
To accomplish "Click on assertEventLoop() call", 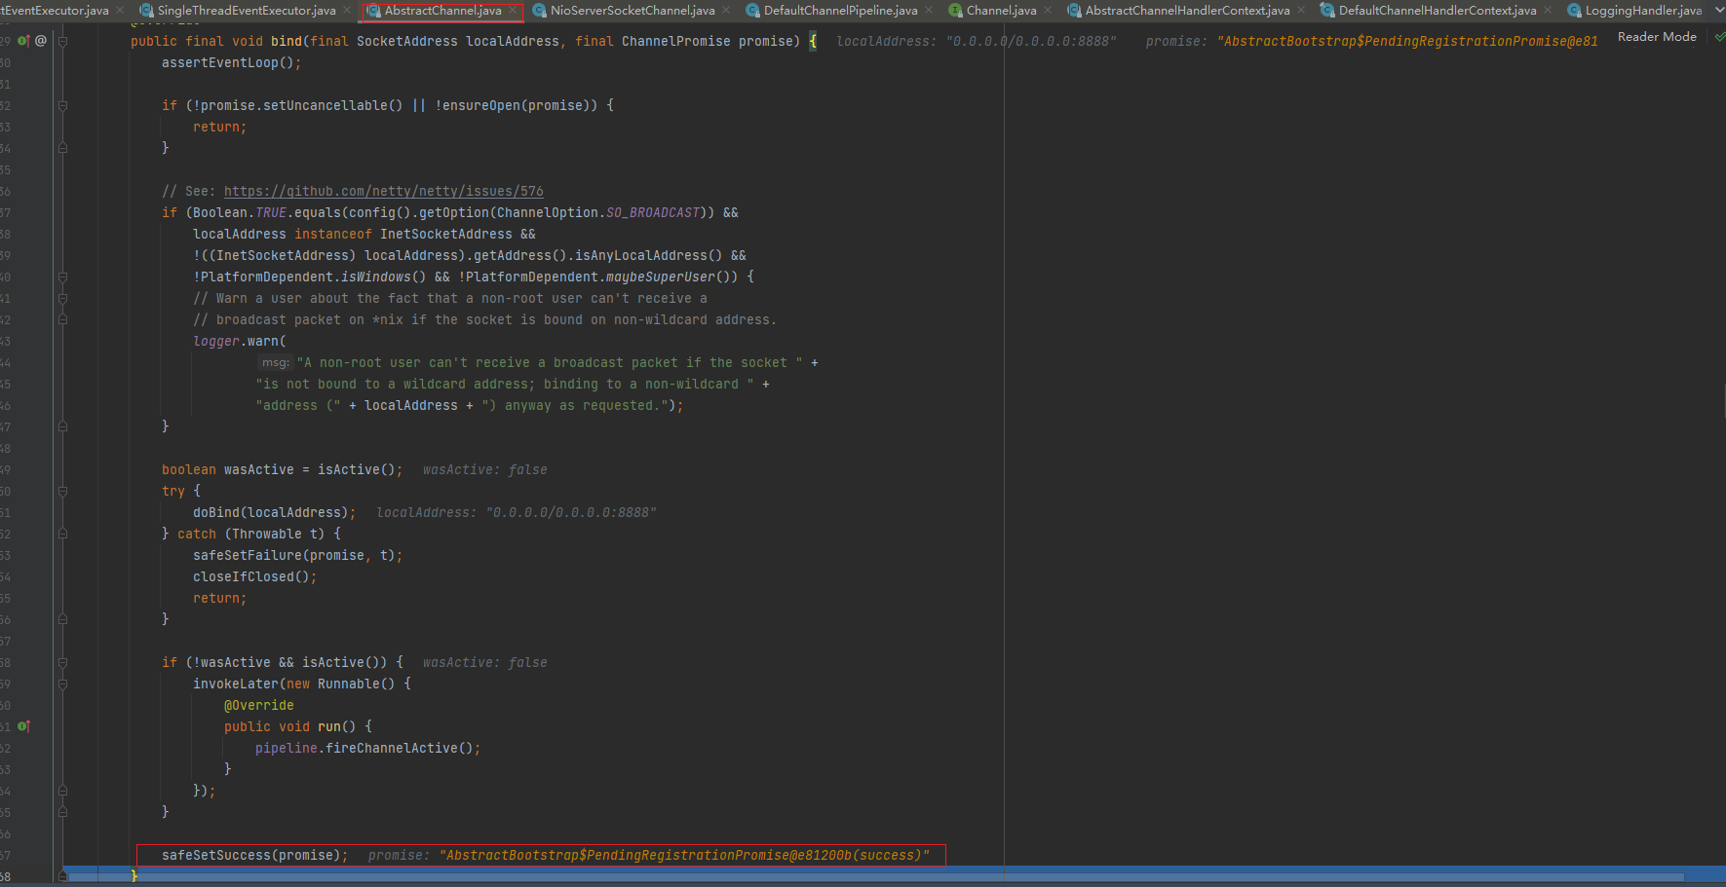I will pyautogui.click(x=232, y=62).
